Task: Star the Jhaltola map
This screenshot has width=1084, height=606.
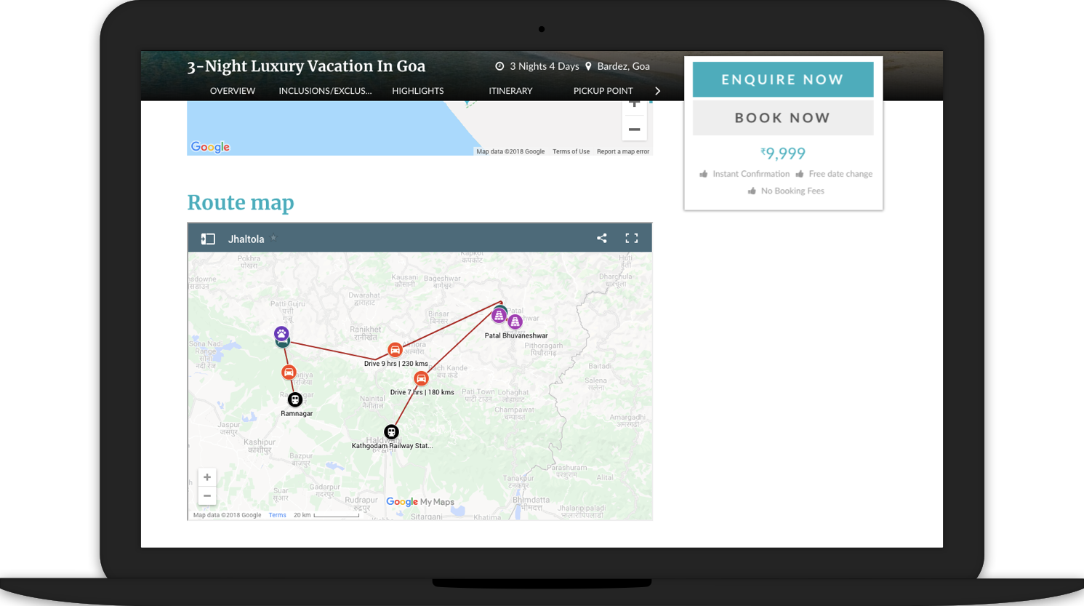Action: [x=274, y=238]
